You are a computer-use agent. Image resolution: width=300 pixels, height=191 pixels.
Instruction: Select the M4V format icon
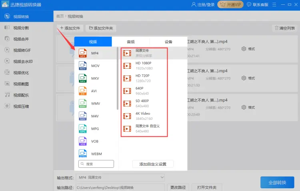(83, 116)
